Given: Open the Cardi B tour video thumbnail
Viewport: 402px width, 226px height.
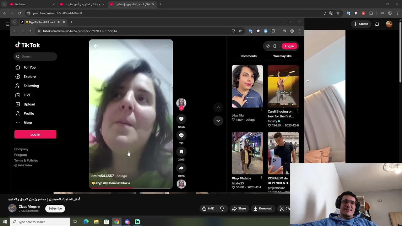Looking at the screenshot, I should [x=283, y=86].
